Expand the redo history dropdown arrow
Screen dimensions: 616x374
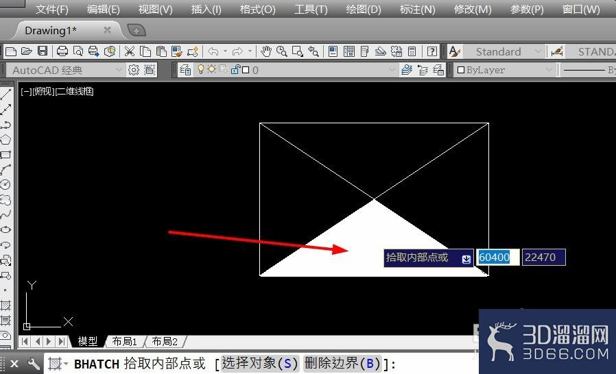coord(250,51)
